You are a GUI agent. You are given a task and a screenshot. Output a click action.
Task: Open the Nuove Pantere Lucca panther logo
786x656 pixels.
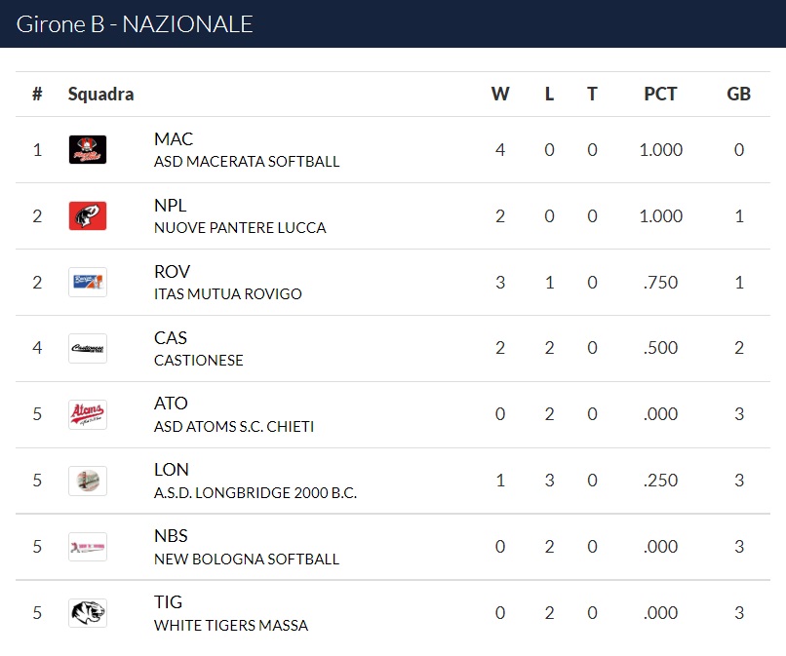[x=88, y=216]
